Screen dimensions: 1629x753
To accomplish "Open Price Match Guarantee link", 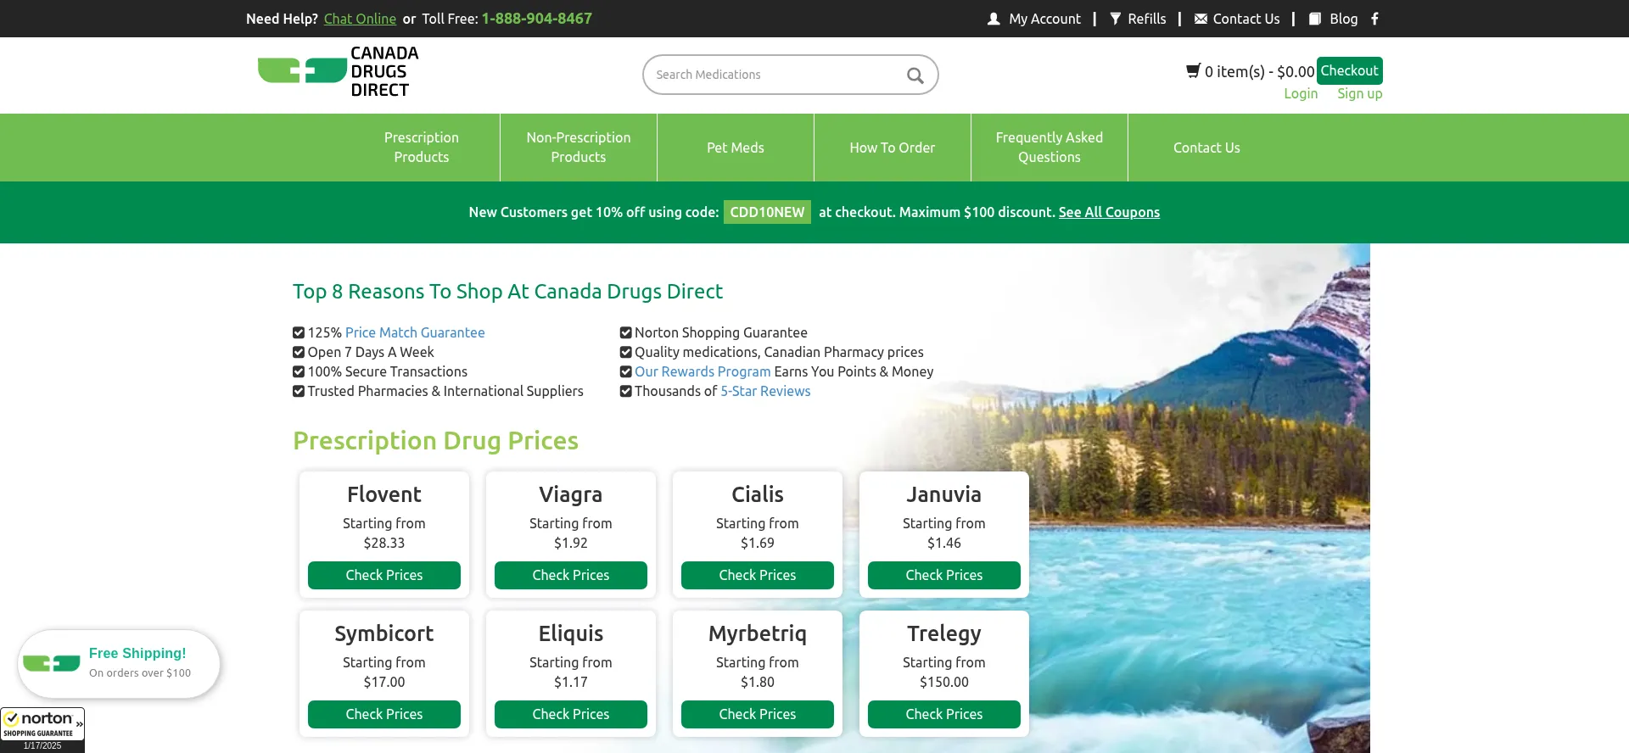I will [415, 332].
